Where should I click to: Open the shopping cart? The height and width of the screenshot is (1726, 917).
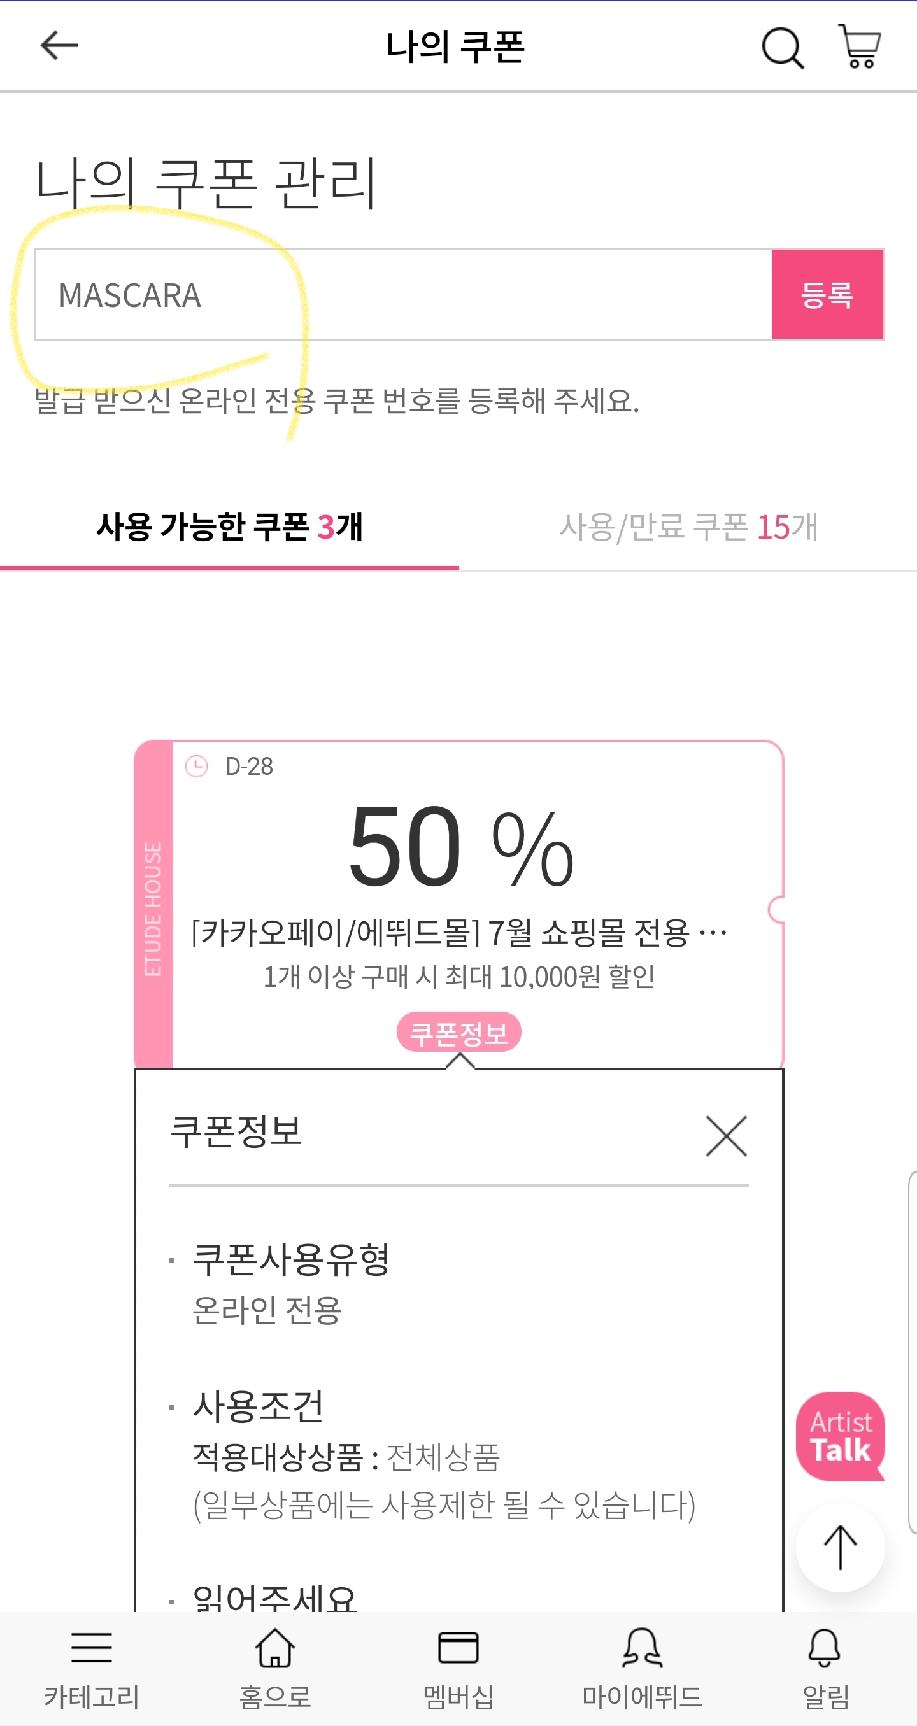click(860, 46)
